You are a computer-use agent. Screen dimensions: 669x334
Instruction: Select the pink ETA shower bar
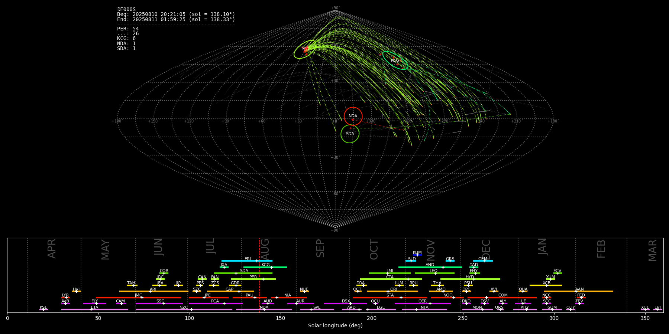(95, 310)
